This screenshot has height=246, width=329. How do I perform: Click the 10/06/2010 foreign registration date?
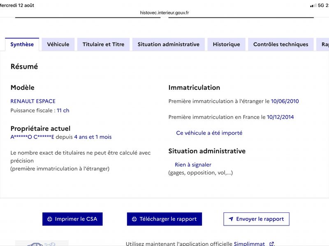[x=285, y=101]
